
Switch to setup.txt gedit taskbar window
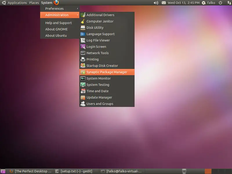(x=76, y=171)
